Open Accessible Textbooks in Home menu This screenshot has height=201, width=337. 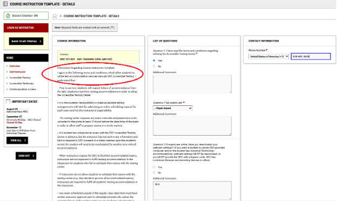pyautogui.click(x=22, y=83)
